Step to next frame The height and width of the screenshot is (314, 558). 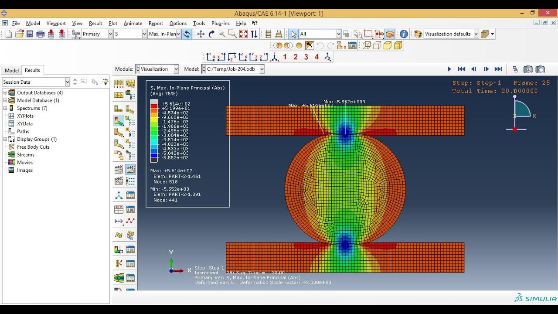tap(486, 69)
